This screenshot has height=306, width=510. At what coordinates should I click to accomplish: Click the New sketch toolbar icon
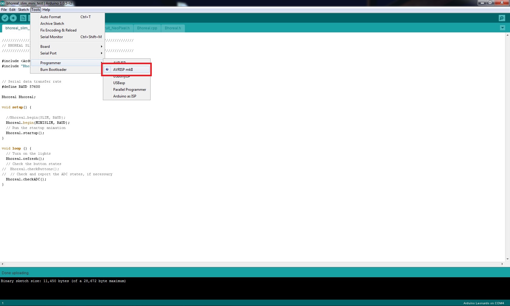tap(23, 18)
